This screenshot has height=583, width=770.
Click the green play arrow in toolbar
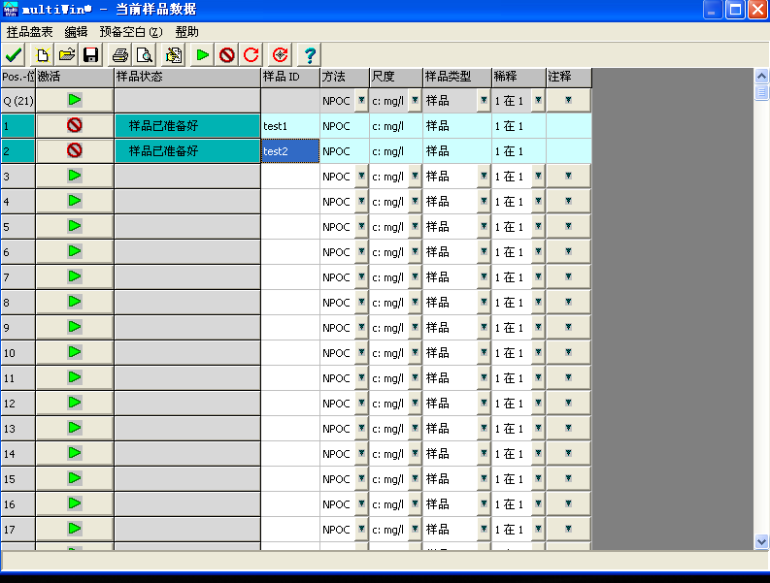[202, 54]
